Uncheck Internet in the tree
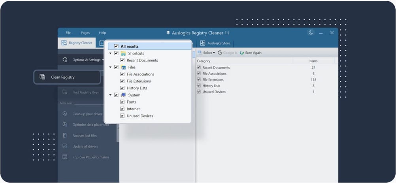 122,109
